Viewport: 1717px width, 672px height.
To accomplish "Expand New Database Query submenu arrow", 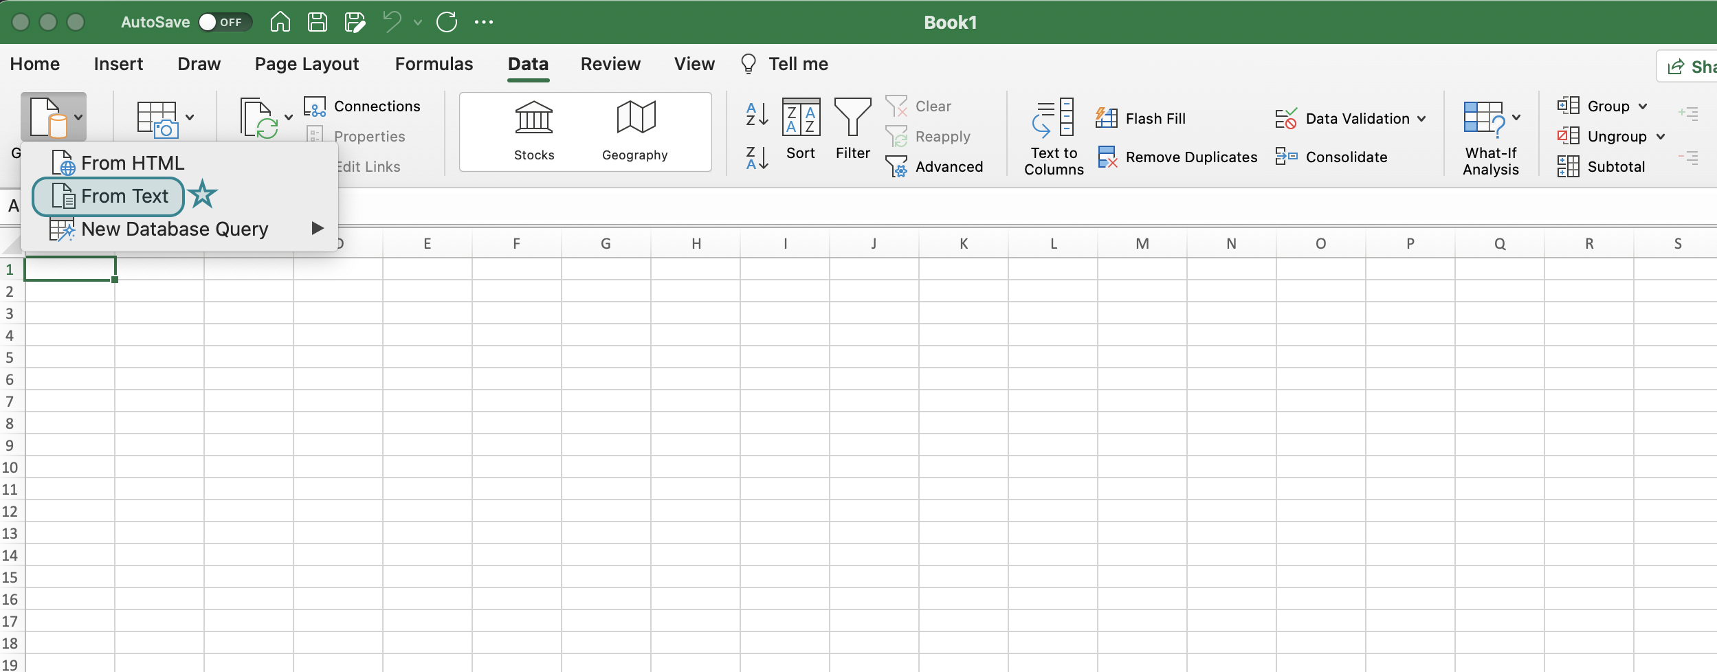I will (317, 228).
